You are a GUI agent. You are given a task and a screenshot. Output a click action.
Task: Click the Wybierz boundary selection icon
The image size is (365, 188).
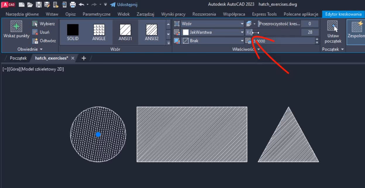coord(35,24)
